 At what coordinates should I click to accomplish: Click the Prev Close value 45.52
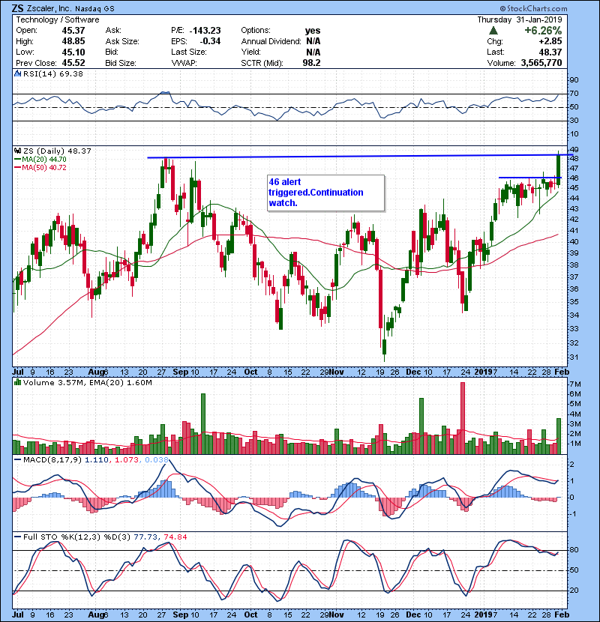tap(73, 63)
